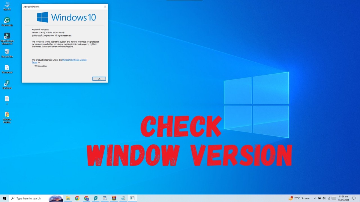
Task: Click the About Windows title bar text
Action: click(x=31, y=7)
